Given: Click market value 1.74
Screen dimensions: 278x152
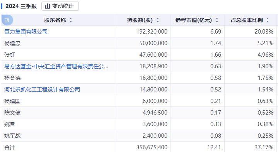Looking at the screenshot, I should click(216, 43).
